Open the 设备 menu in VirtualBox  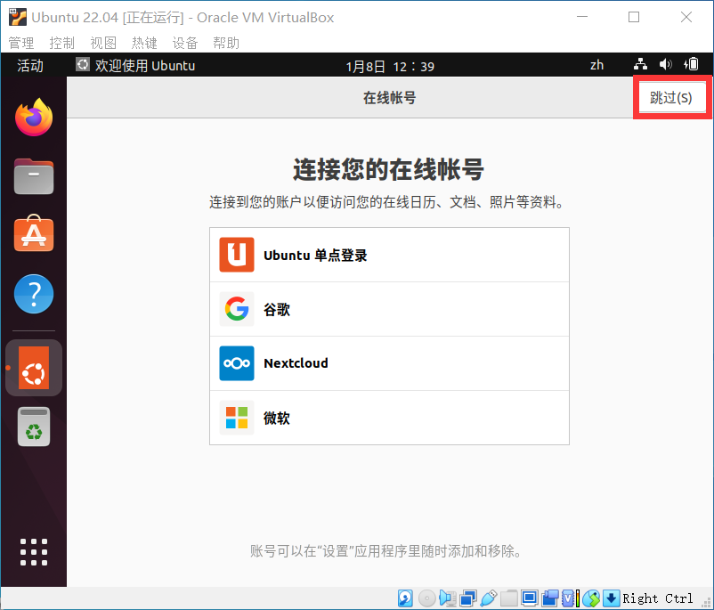(185, 42)
